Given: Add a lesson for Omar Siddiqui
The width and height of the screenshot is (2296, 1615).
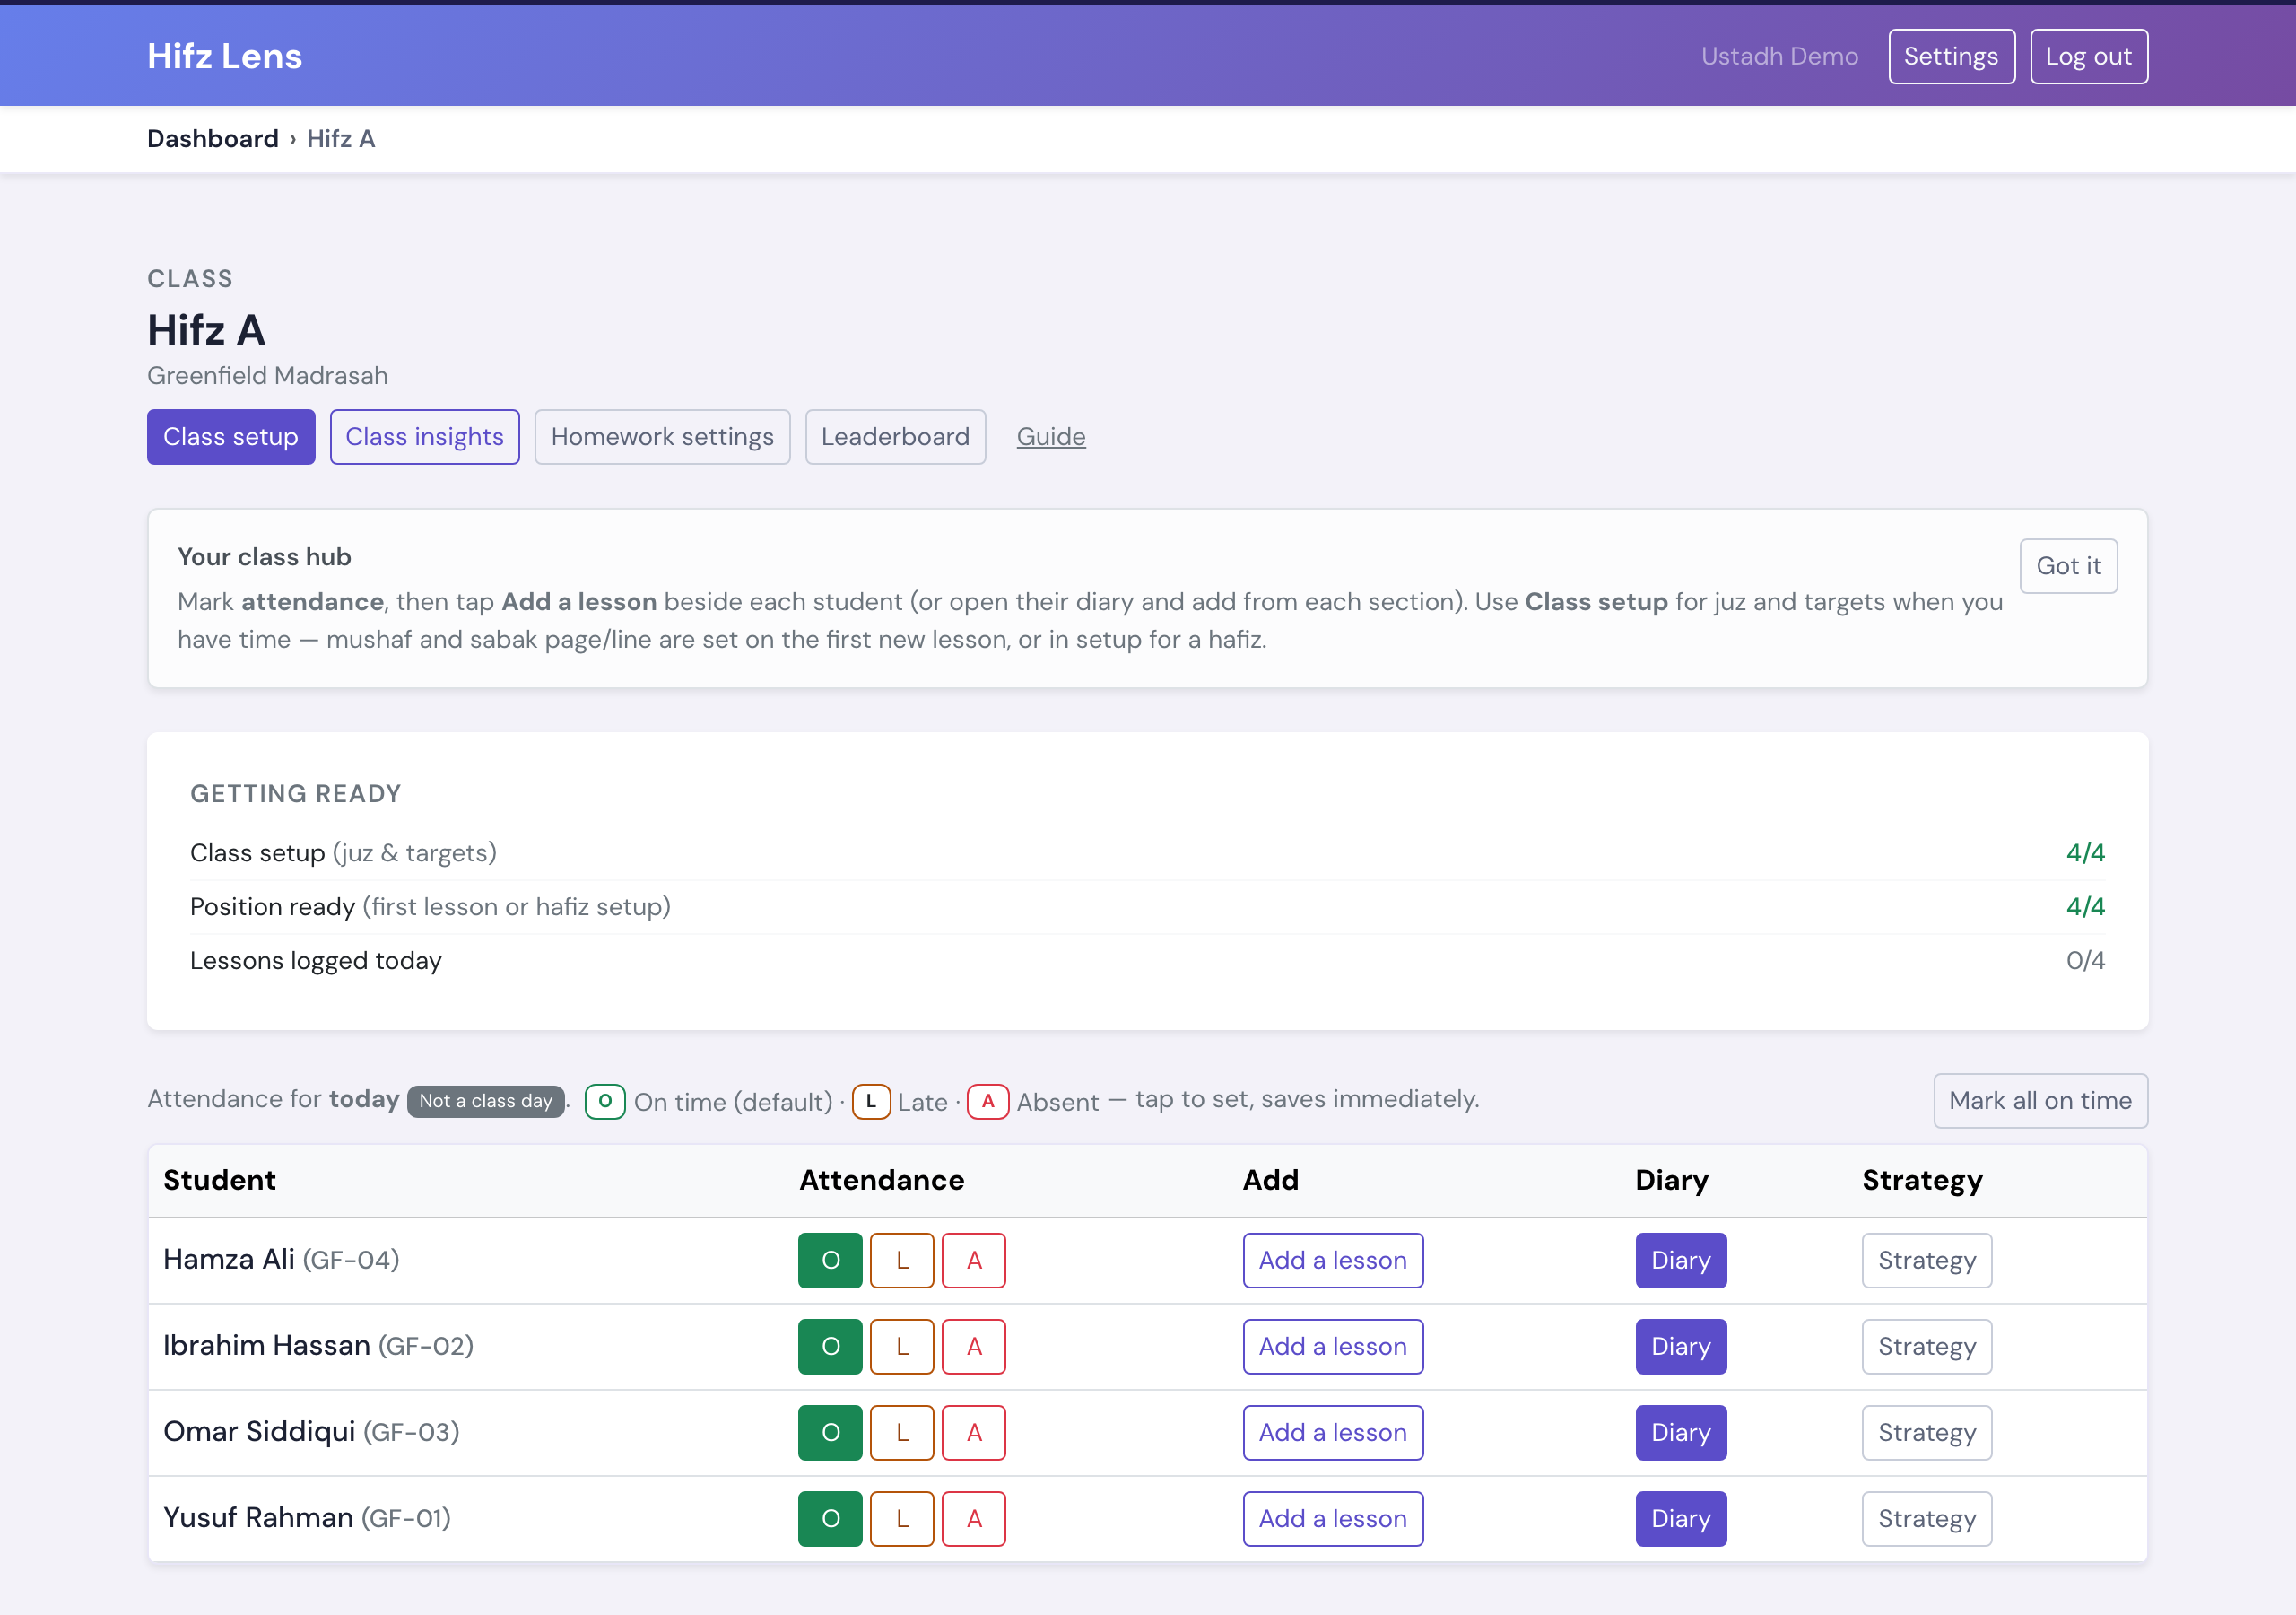Looking at the screenshot, I should 1333,1432.
